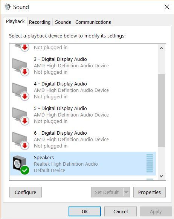Open the Sounds tab
174x219 pixels.
tap(63, 22)
